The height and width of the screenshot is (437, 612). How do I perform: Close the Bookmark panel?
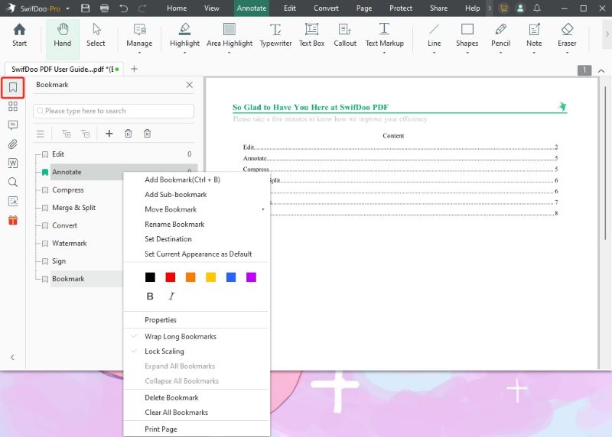[189, 85]
